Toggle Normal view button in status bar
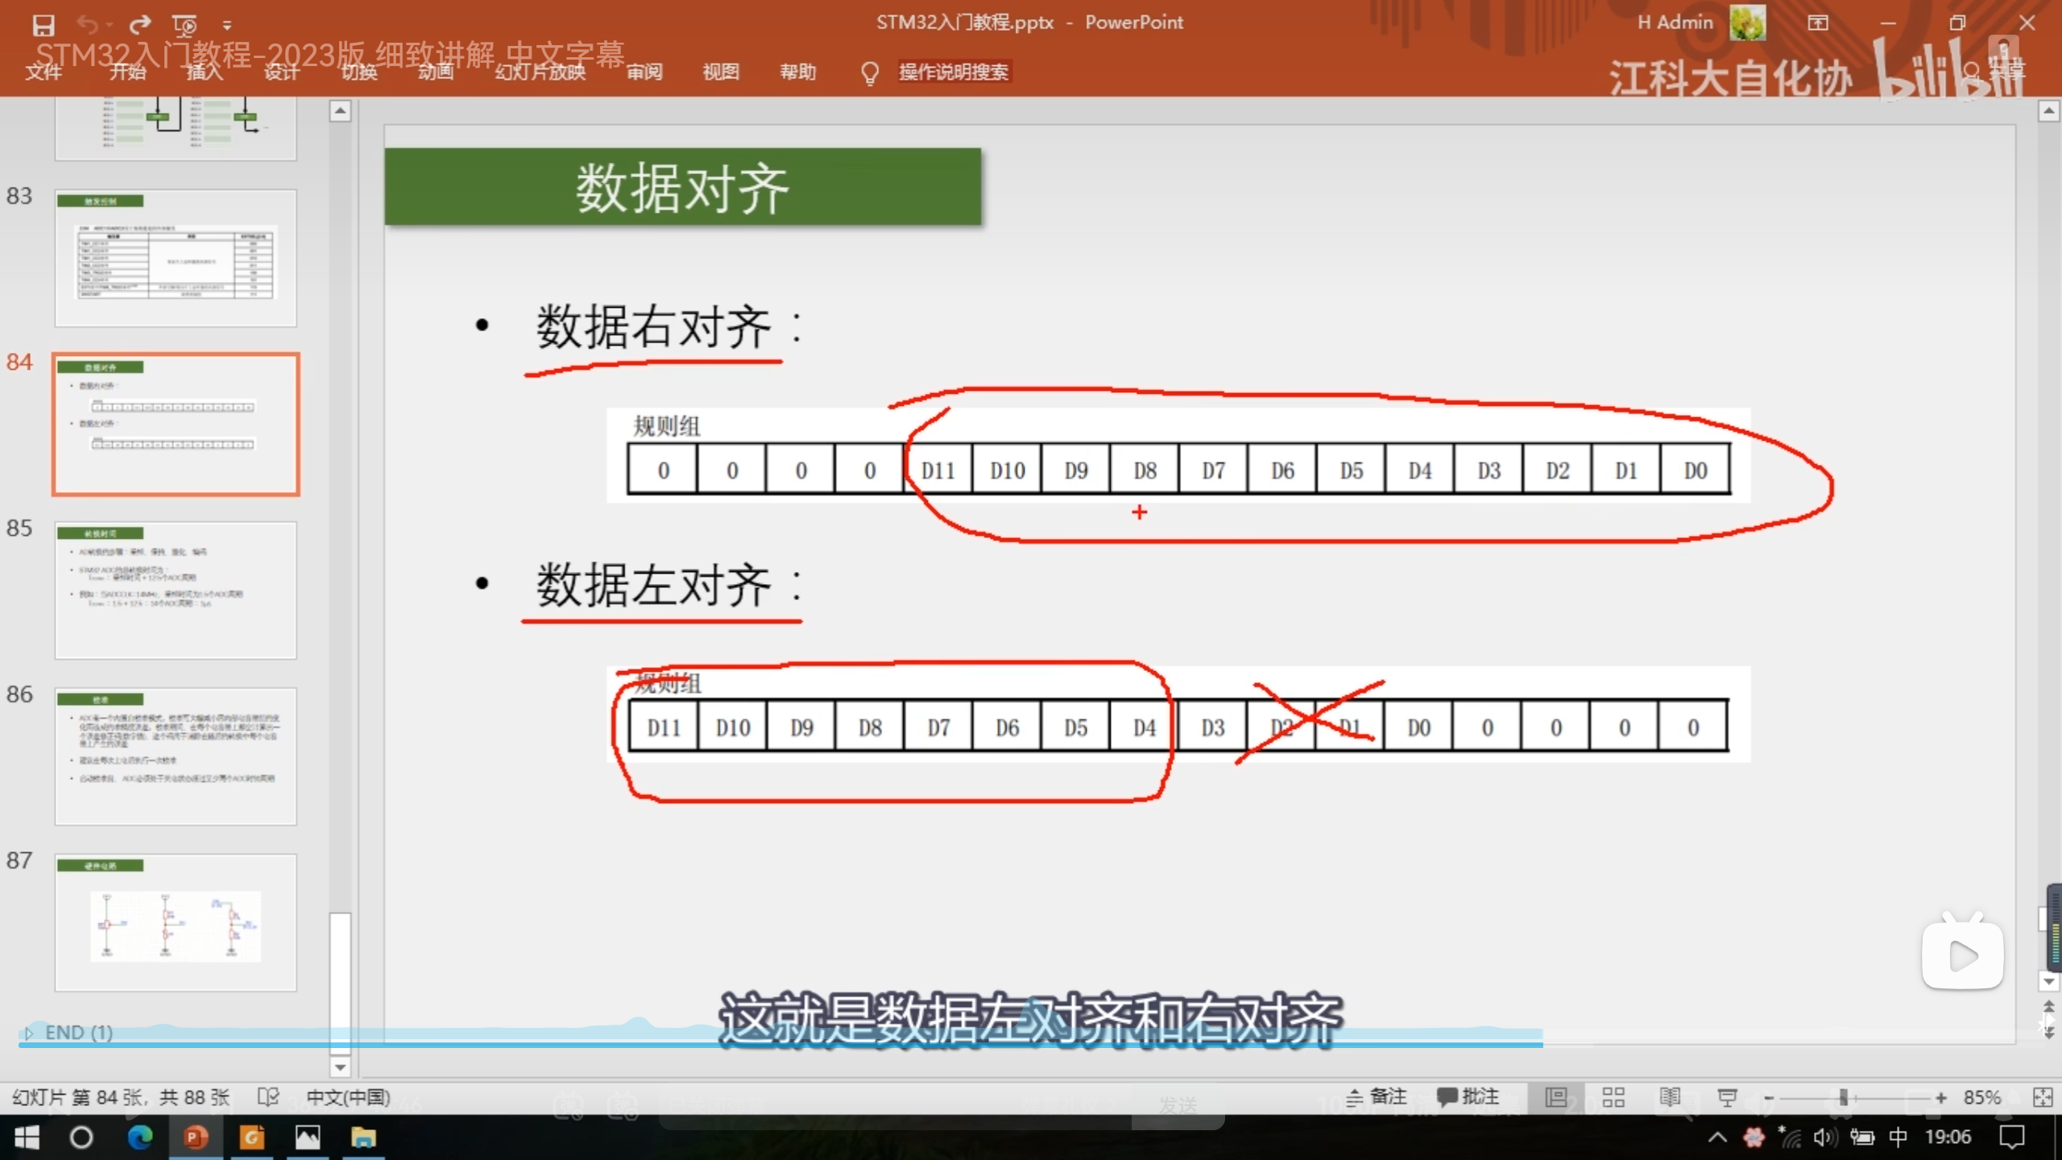2062x1160 pixels. [x=1556, y=1097]
